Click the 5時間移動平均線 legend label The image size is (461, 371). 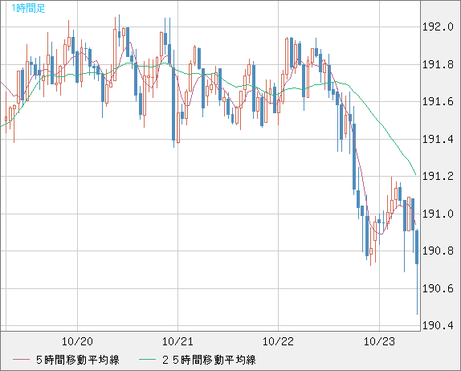(x=78, y=360)
